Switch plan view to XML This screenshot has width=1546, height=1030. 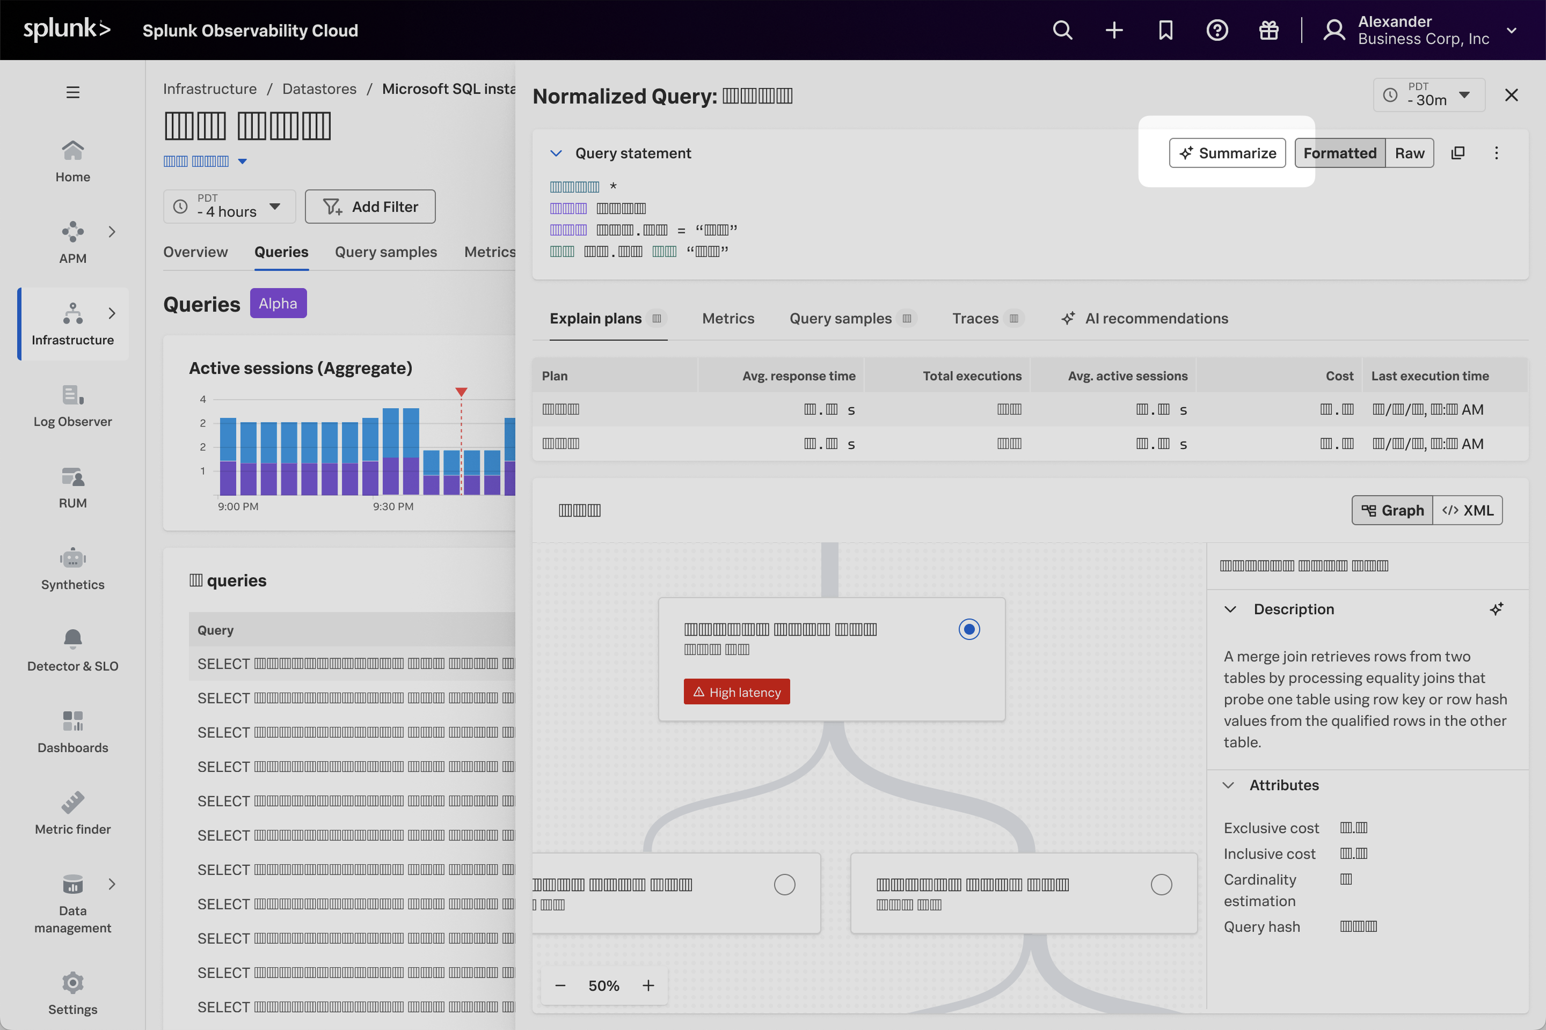1468,510
